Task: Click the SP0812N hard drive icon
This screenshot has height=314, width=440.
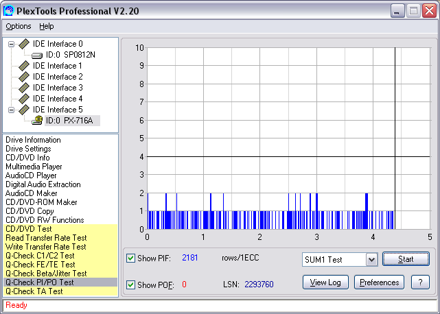Action: [37, 56]
